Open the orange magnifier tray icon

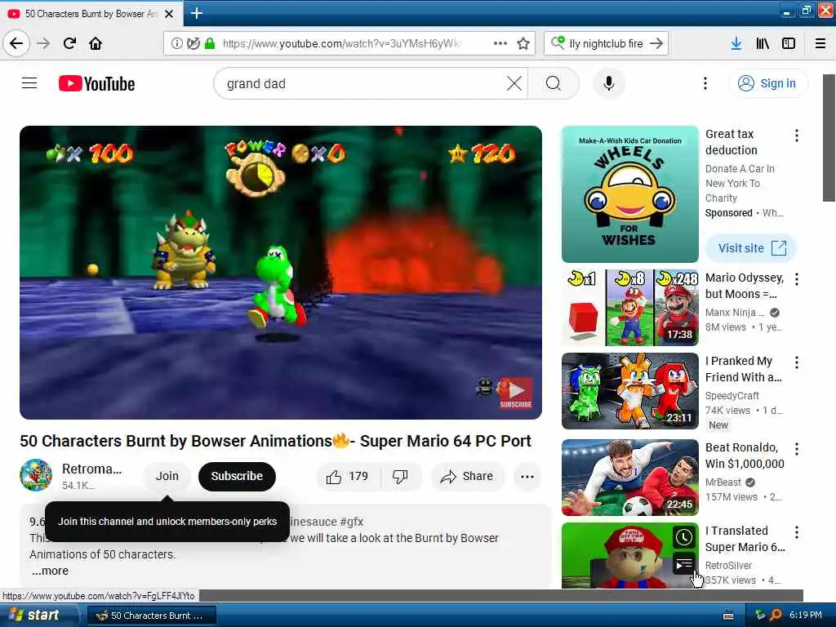(776, 615)
